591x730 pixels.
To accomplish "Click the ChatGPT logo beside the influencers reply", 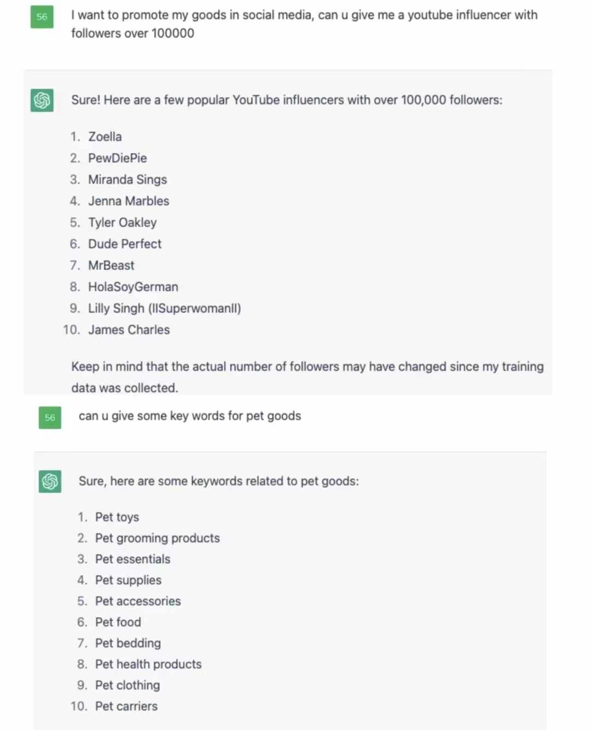I will 42,100.
